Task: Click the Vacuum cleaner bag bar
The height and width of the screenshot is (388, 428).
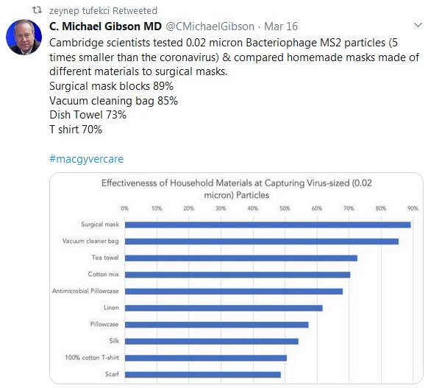Action: tap(262, 241)
